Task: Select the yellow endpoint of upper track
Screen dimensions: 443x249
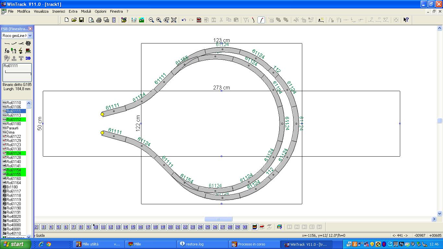Action: click(x=102, y=114)
